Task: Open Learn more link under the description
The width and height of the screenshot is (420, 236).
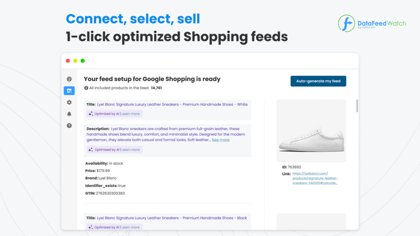Action: click(130, 150)
